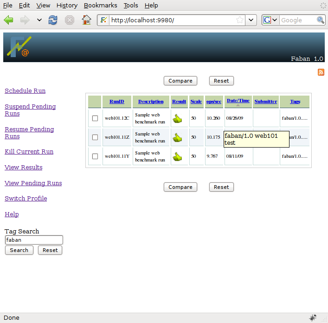Click the browser Home icon
This screenshot has width=328, height=323.
pos(86,20)
